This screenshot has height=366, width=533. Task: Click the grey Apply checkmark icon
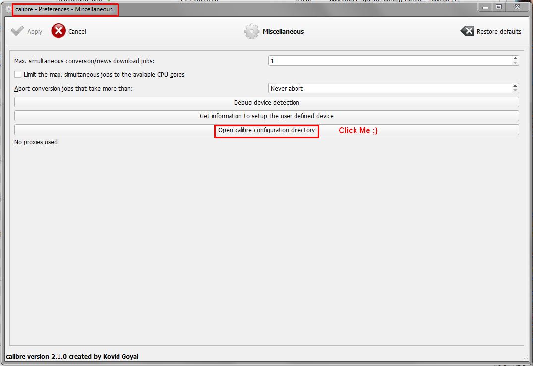17,31
